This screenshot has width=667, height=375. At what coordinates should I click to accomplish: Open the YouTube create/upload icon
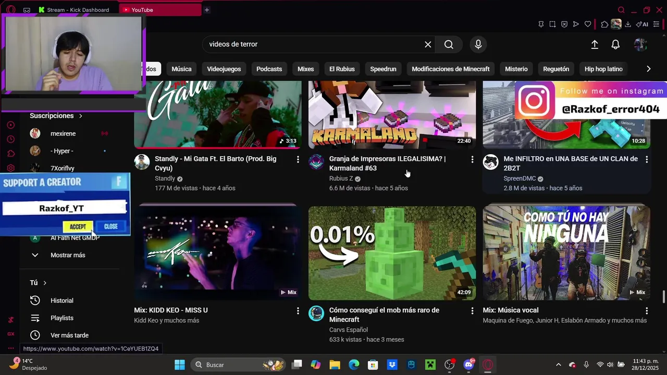tap(595, 45)
